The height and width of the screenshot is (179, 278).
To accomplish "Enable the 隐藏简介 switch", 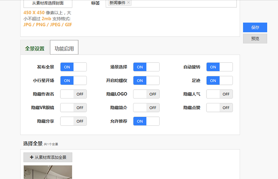I will (146, 107).
